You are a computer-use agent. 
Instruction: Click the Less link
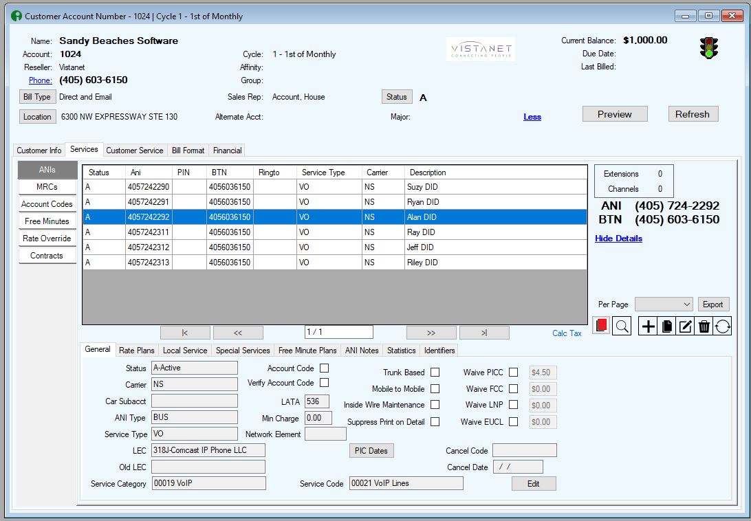532,117
